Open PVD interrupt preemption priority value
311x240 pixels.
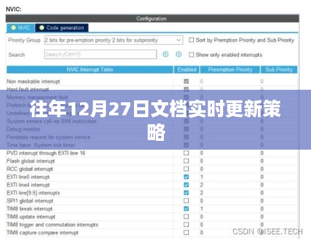pos(201,153)
